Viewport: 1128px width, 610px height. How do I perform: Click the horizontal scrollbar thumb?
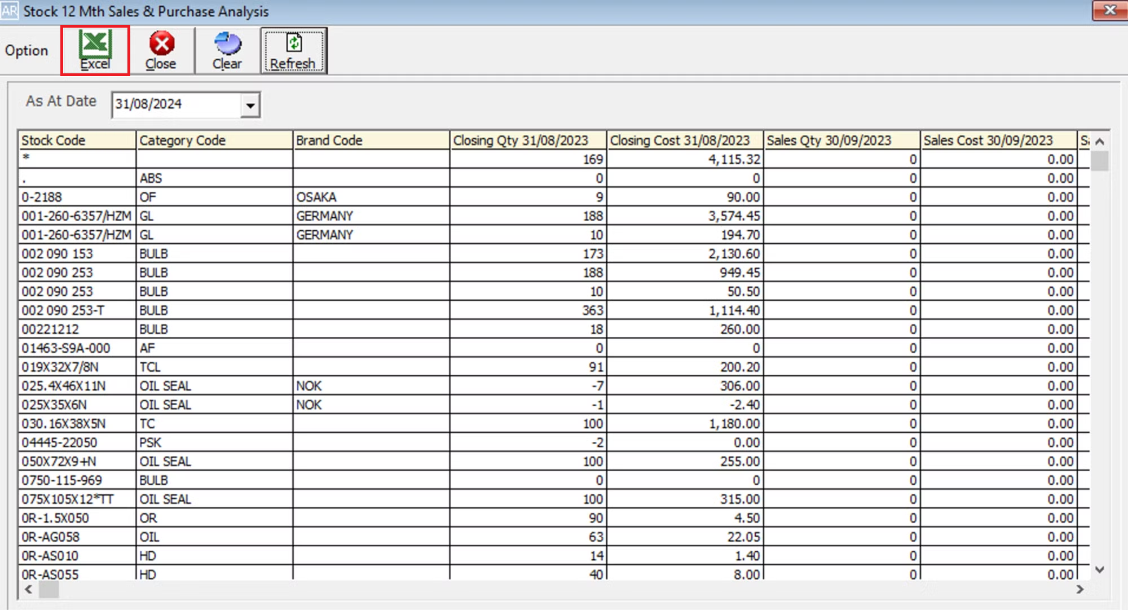coord(49,589)
